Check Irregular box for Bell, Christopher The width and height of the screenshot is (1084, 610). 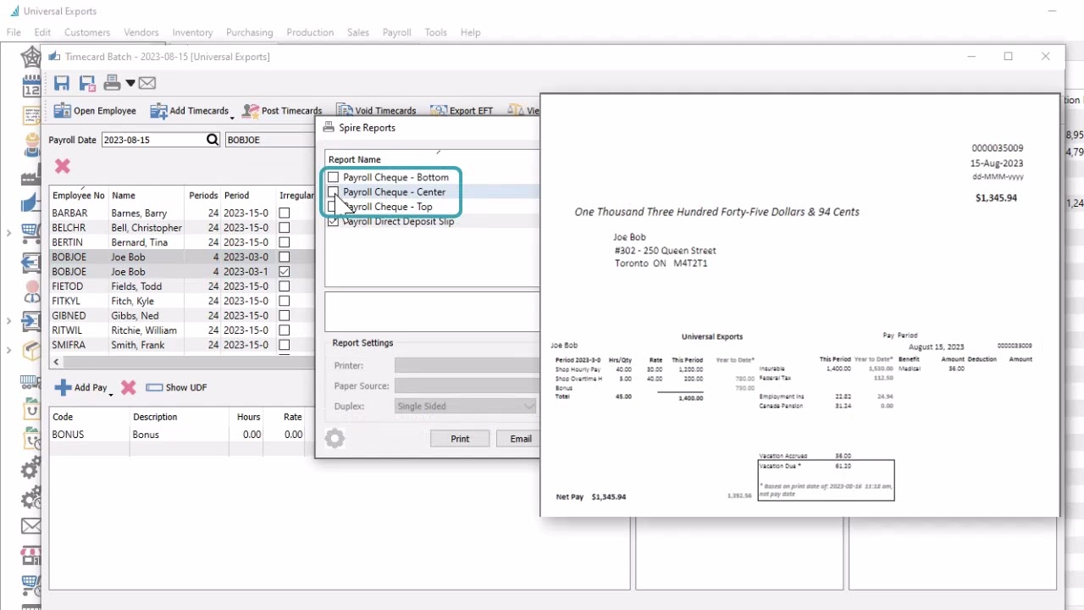point(285,228)
